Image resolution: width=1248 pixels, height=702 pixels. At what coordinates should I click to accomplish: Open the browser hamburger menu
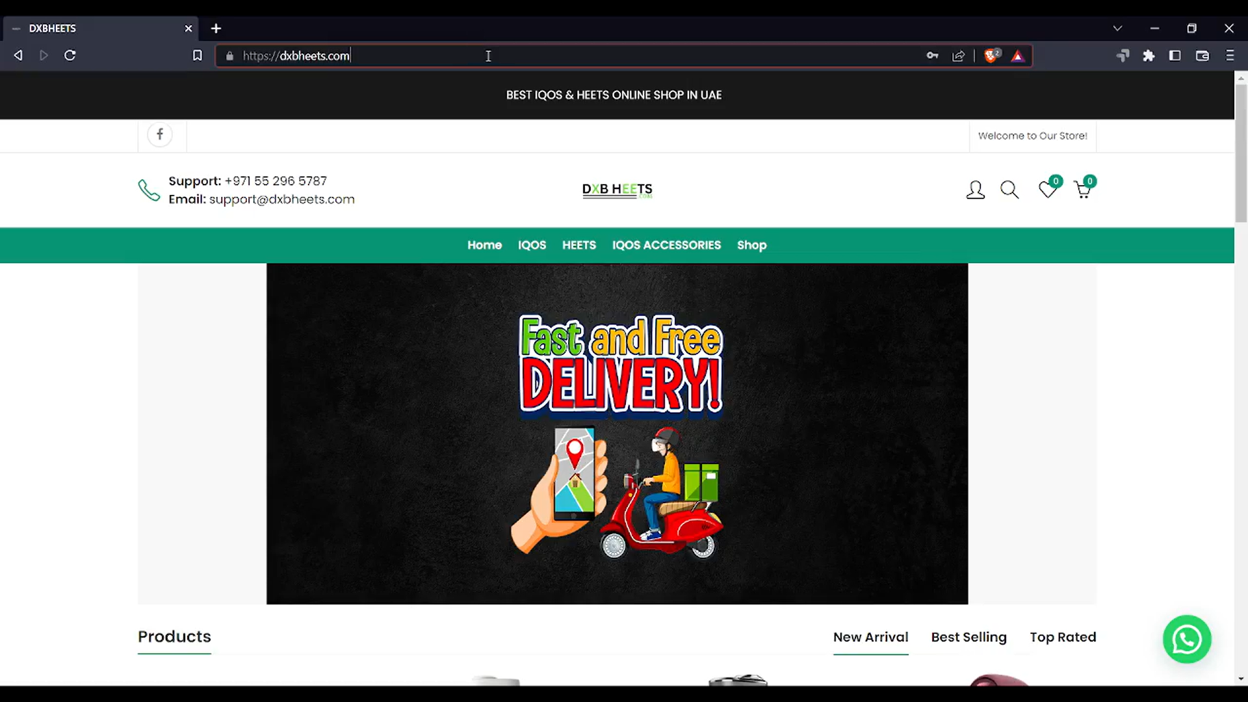(1230, 56)
